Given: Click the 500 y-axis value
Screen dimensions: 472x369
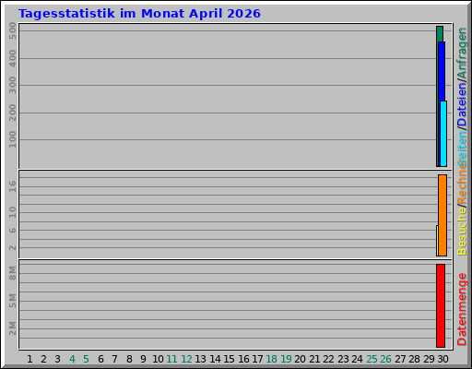Looking at the screenshot, I should 13,30.
